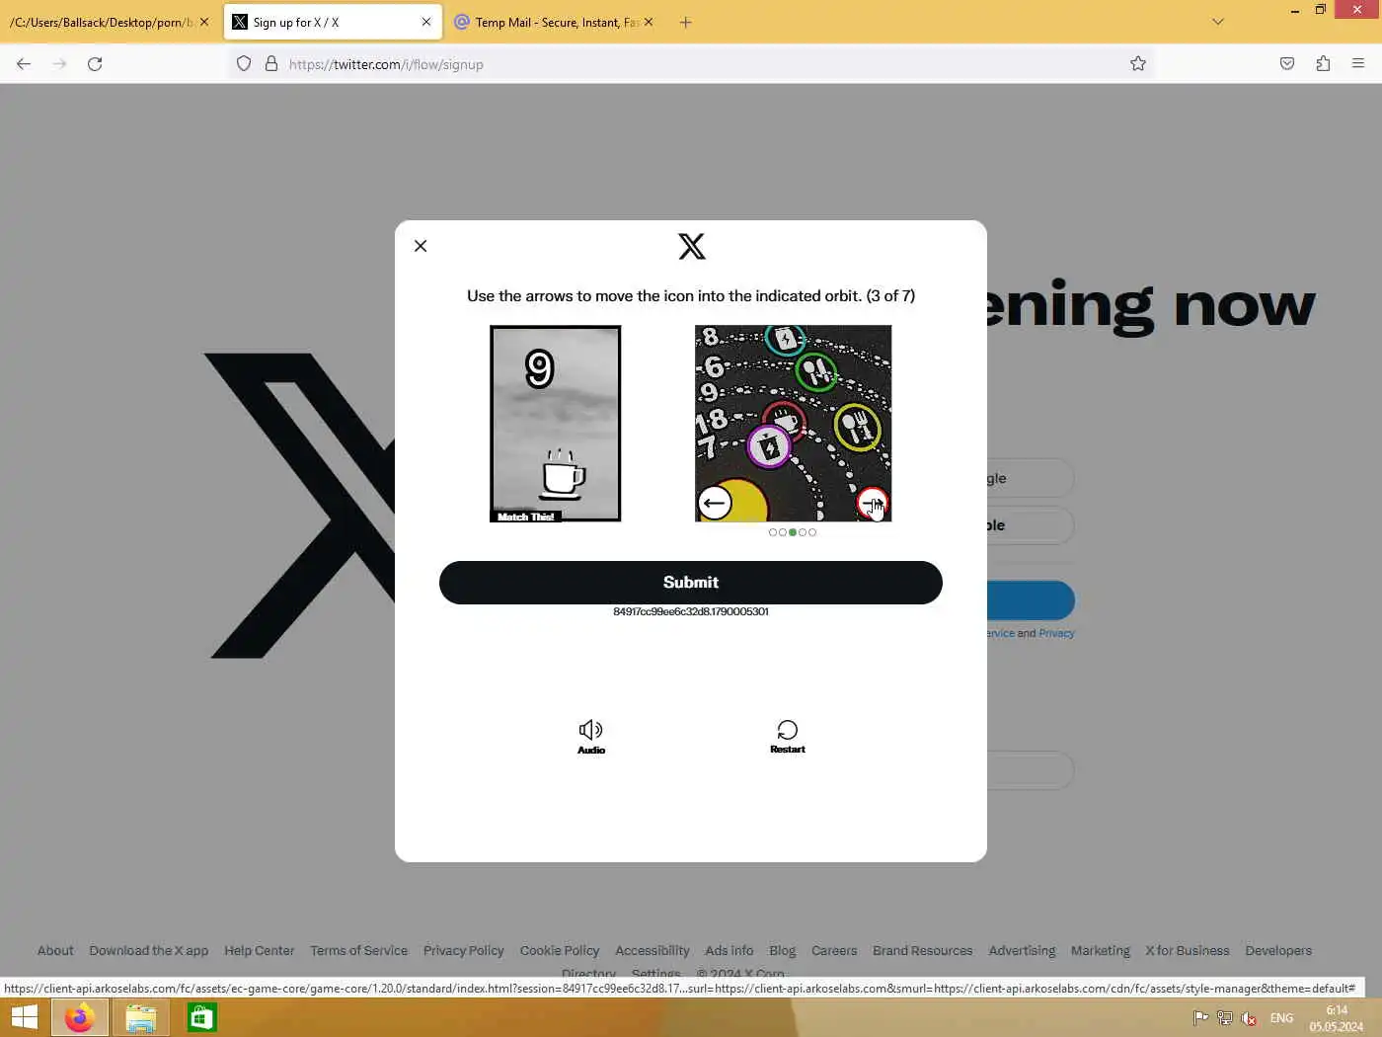
Task: Close the first local file tab
Action: [204, 22]
